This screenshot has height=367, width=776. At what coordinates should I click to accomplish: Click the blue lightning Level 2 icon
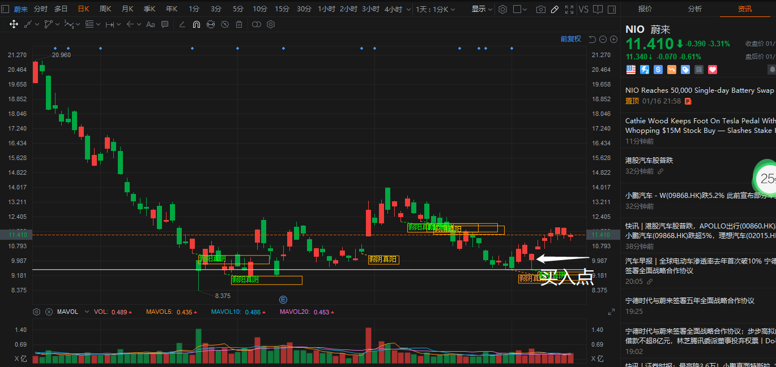[645, 70]
